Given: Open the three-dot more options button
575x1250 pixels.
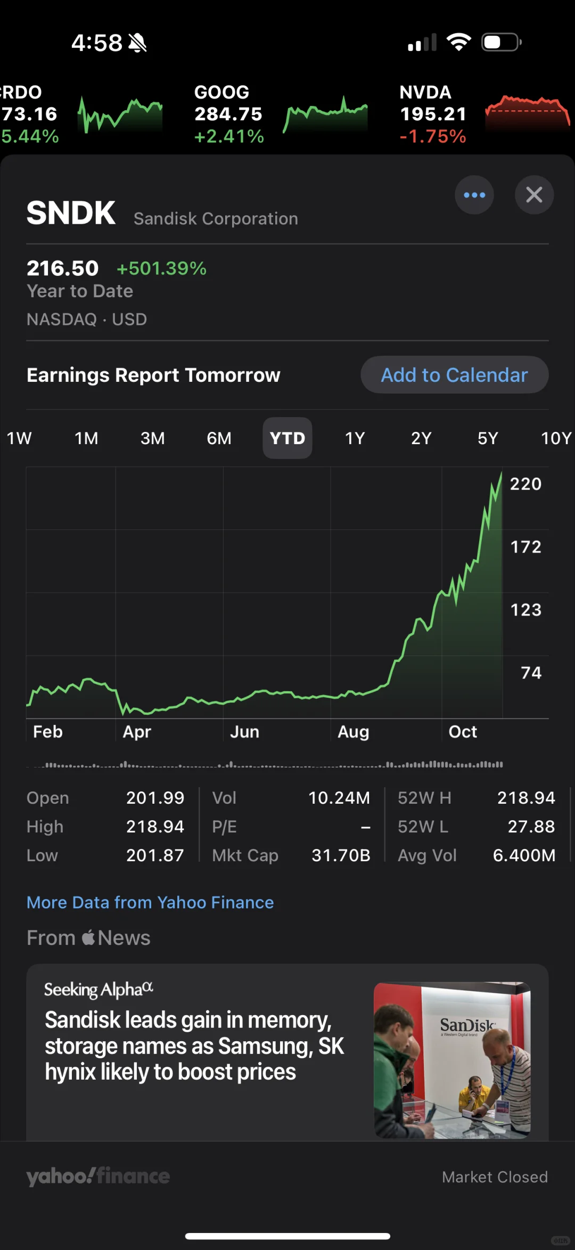Looking at the screenshot, I should (x=474, y=195).
